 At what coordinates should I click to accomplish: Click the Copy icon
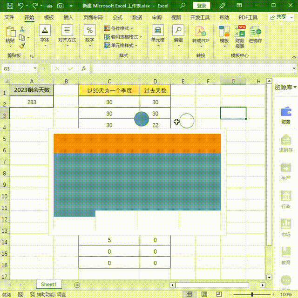(x=22, y=38)
